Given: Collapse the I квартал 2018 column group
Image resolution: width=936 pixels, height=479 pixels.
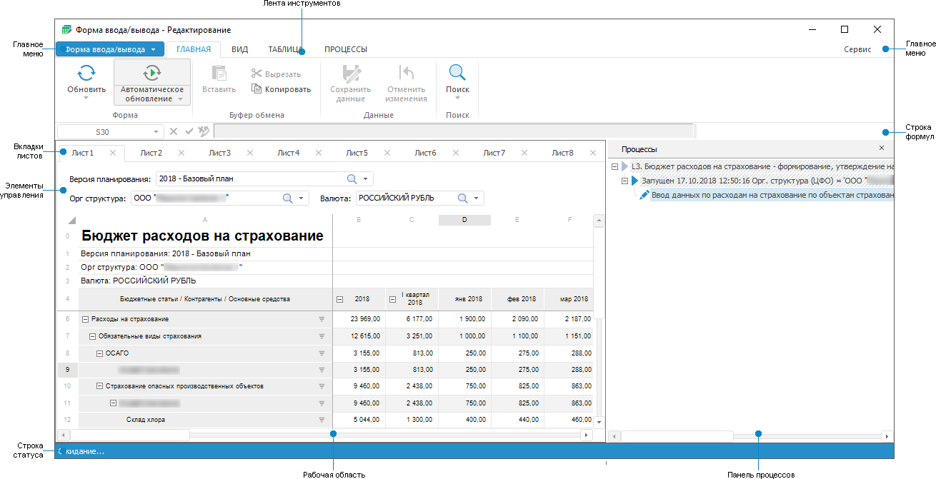Looking at the screenshot, I should (392, 300).
